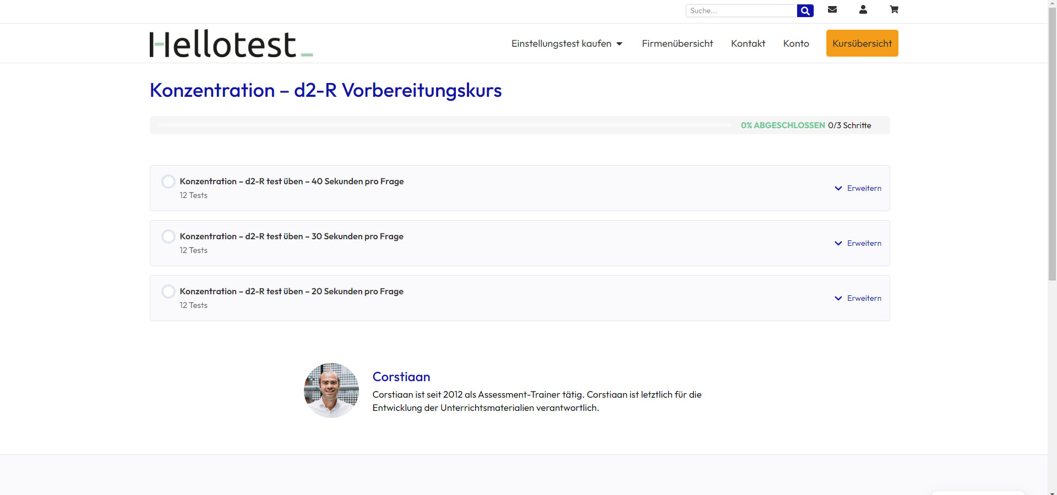The width and height of the screenshot is (1057, 495).
Task: Click the search magnifier button
Action: click(x=805, y=10)
